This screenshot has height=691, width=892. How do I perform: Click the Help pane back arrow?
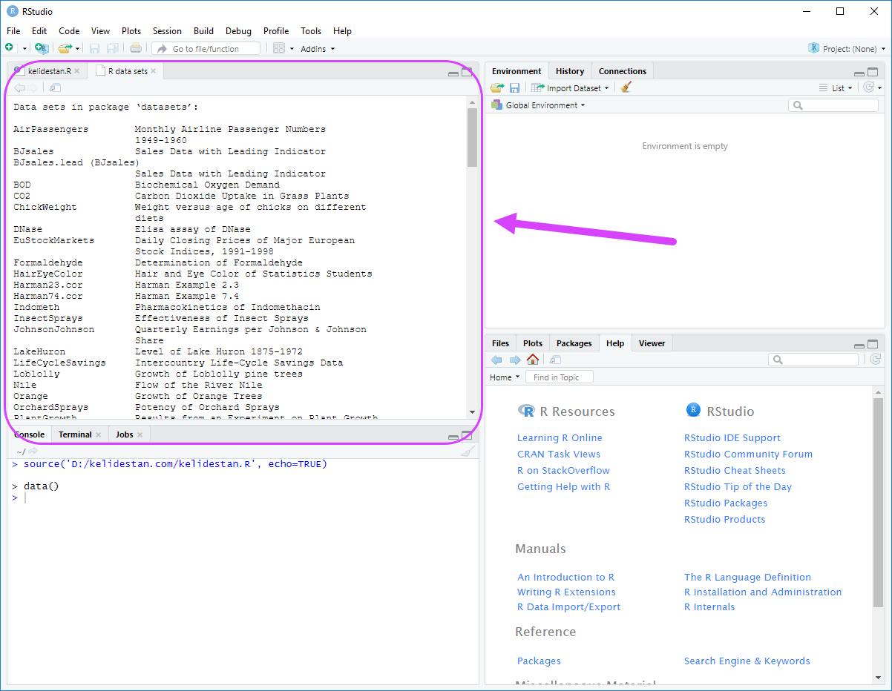pyautogui.click(x=496, y=360)
